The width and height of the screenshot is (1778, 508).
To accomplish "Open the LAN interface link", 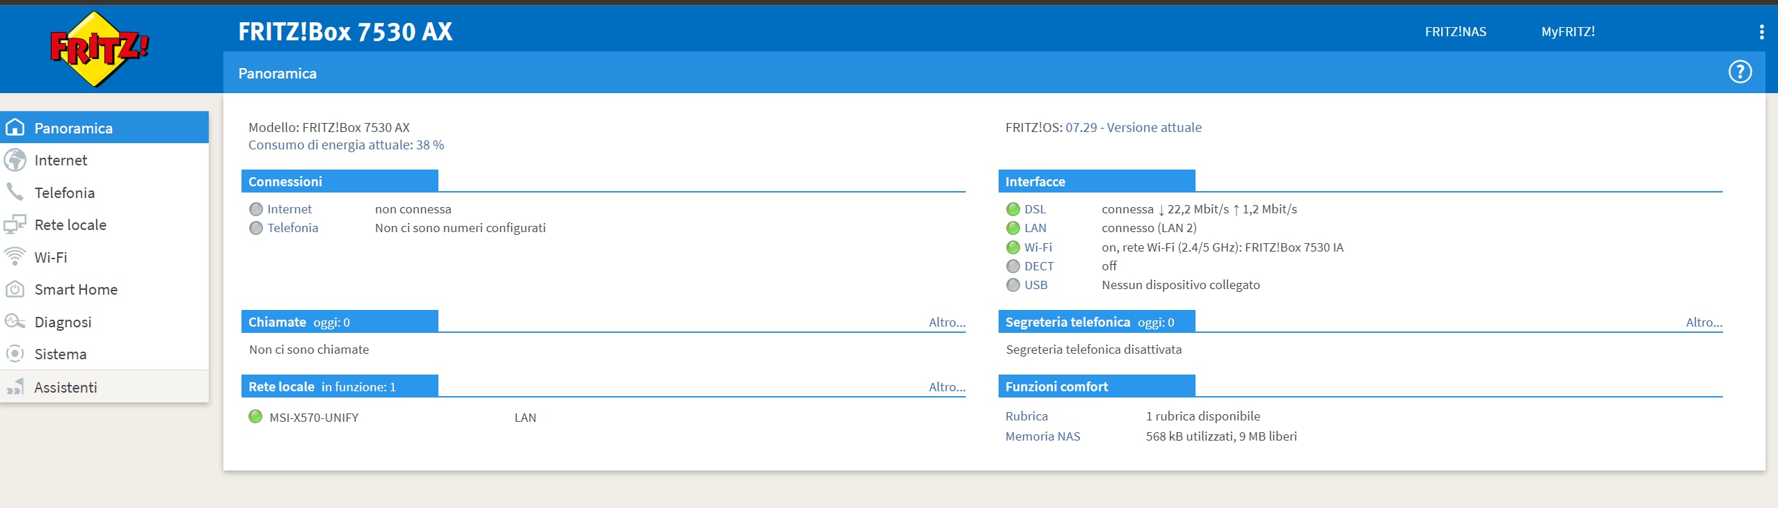I will [x=1035, y=228].
